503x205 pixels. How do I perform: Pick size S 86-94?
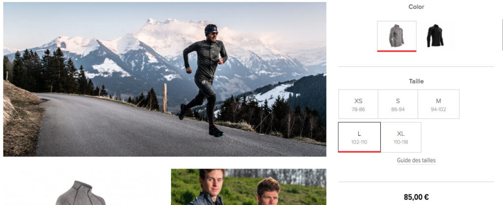point(398,104)
